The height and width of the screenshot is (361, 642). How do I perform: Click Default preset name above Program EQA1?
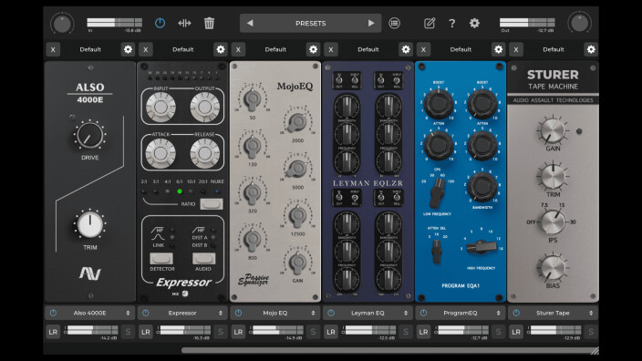pos(461,49)
